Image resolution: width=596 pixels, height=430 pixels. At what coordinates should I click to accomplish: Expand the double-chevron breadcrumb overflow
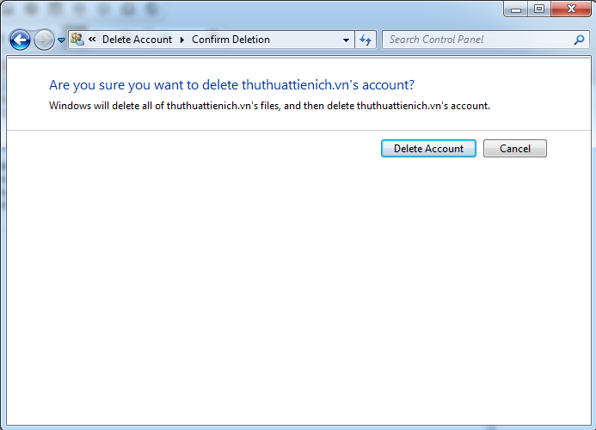pos(92,40)
